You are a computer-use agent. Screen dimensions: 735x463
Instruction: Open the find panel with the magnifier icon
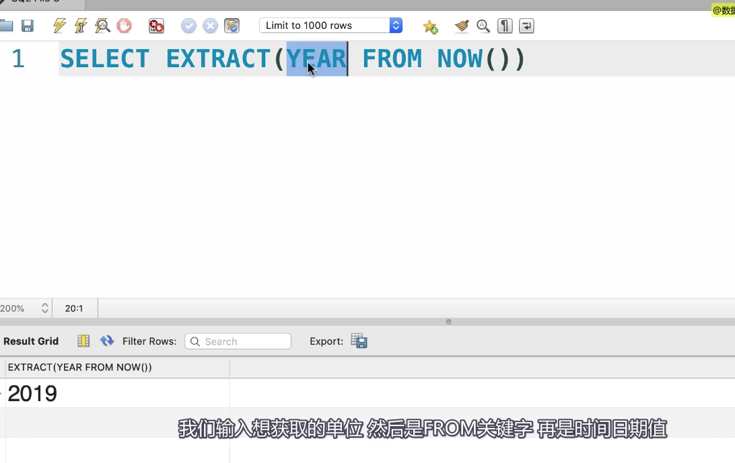click(483, 26)
